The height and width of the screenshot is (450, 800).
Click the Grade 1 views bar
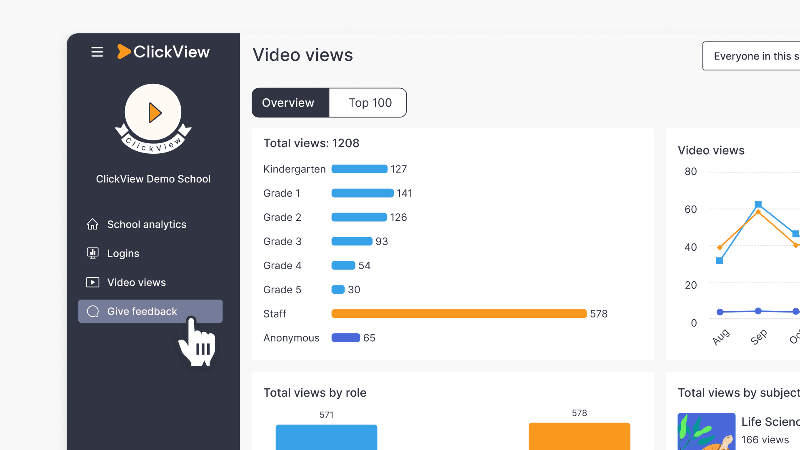(362, 193)
